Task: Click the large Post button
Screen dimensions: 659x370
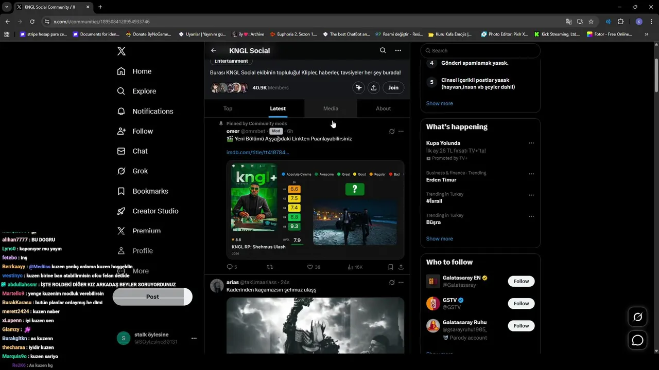Action: point(152,297)
